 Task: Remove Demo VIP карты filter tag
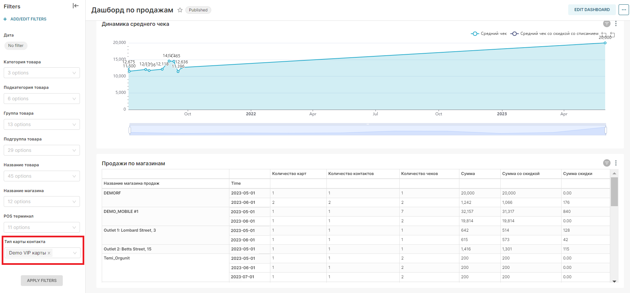49,253
